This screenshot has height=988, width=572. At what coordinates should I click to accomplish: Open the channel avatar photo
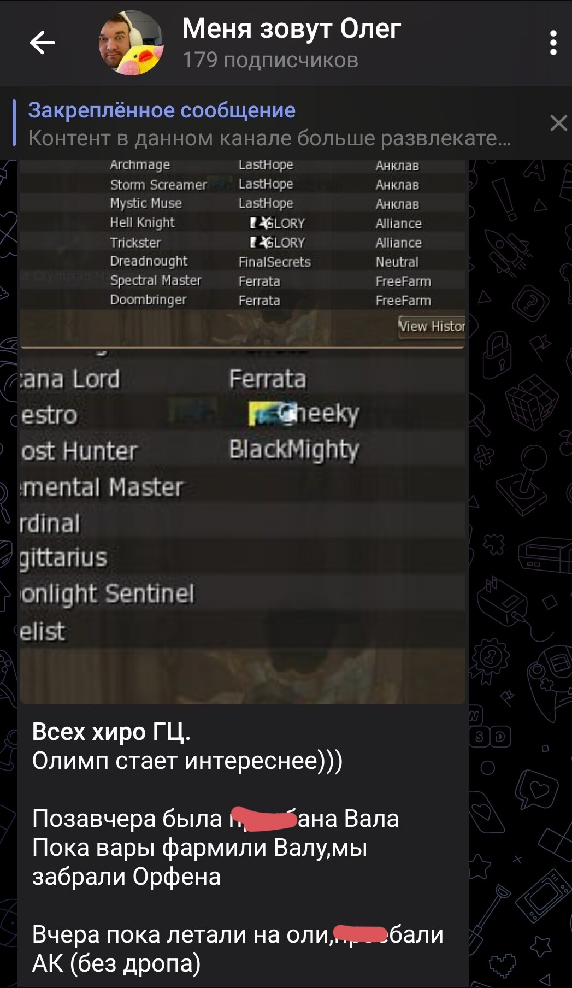pyautogui.click(x=131, y=43)
